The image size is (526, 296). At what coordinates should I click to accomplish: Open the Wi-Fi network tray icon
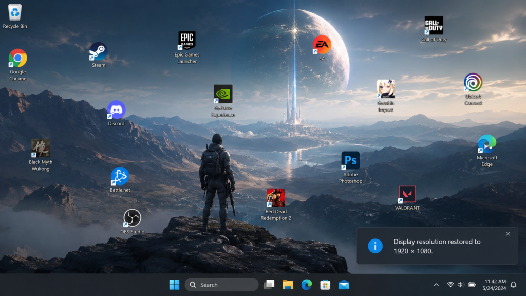coord(450,285)
